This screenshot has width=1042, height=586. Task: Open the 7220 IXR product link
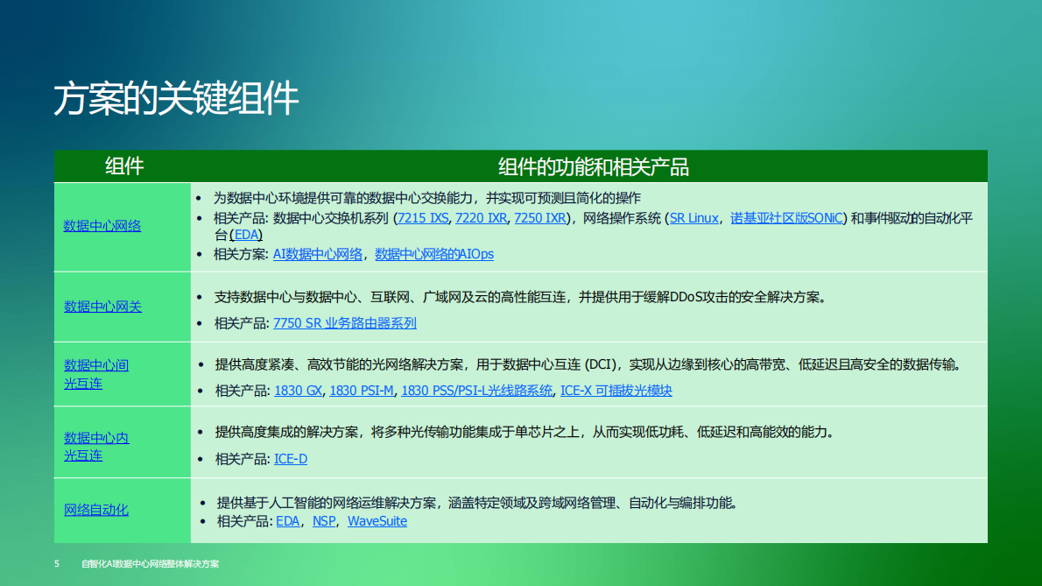tap(480, 217)
